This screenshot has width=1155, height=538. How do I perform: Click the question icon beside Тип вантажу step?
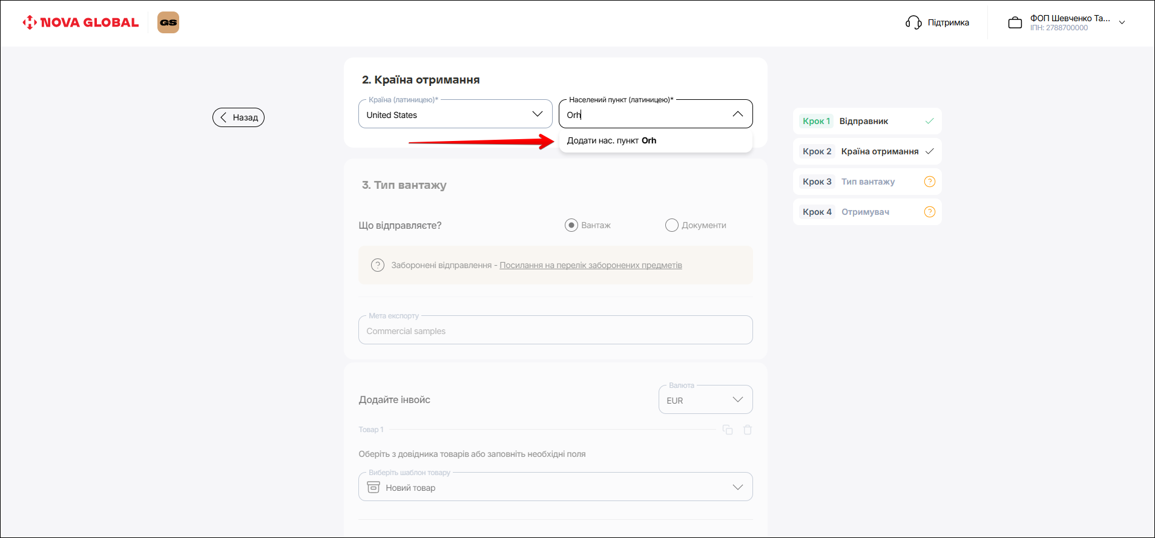point(929,182)
